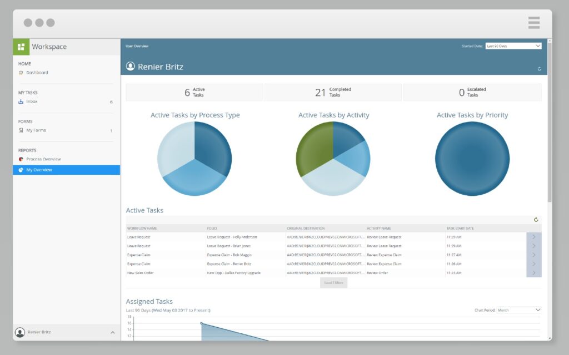Open the Chart Period dropdown
The image size is (569, 355).
(518, 310)
